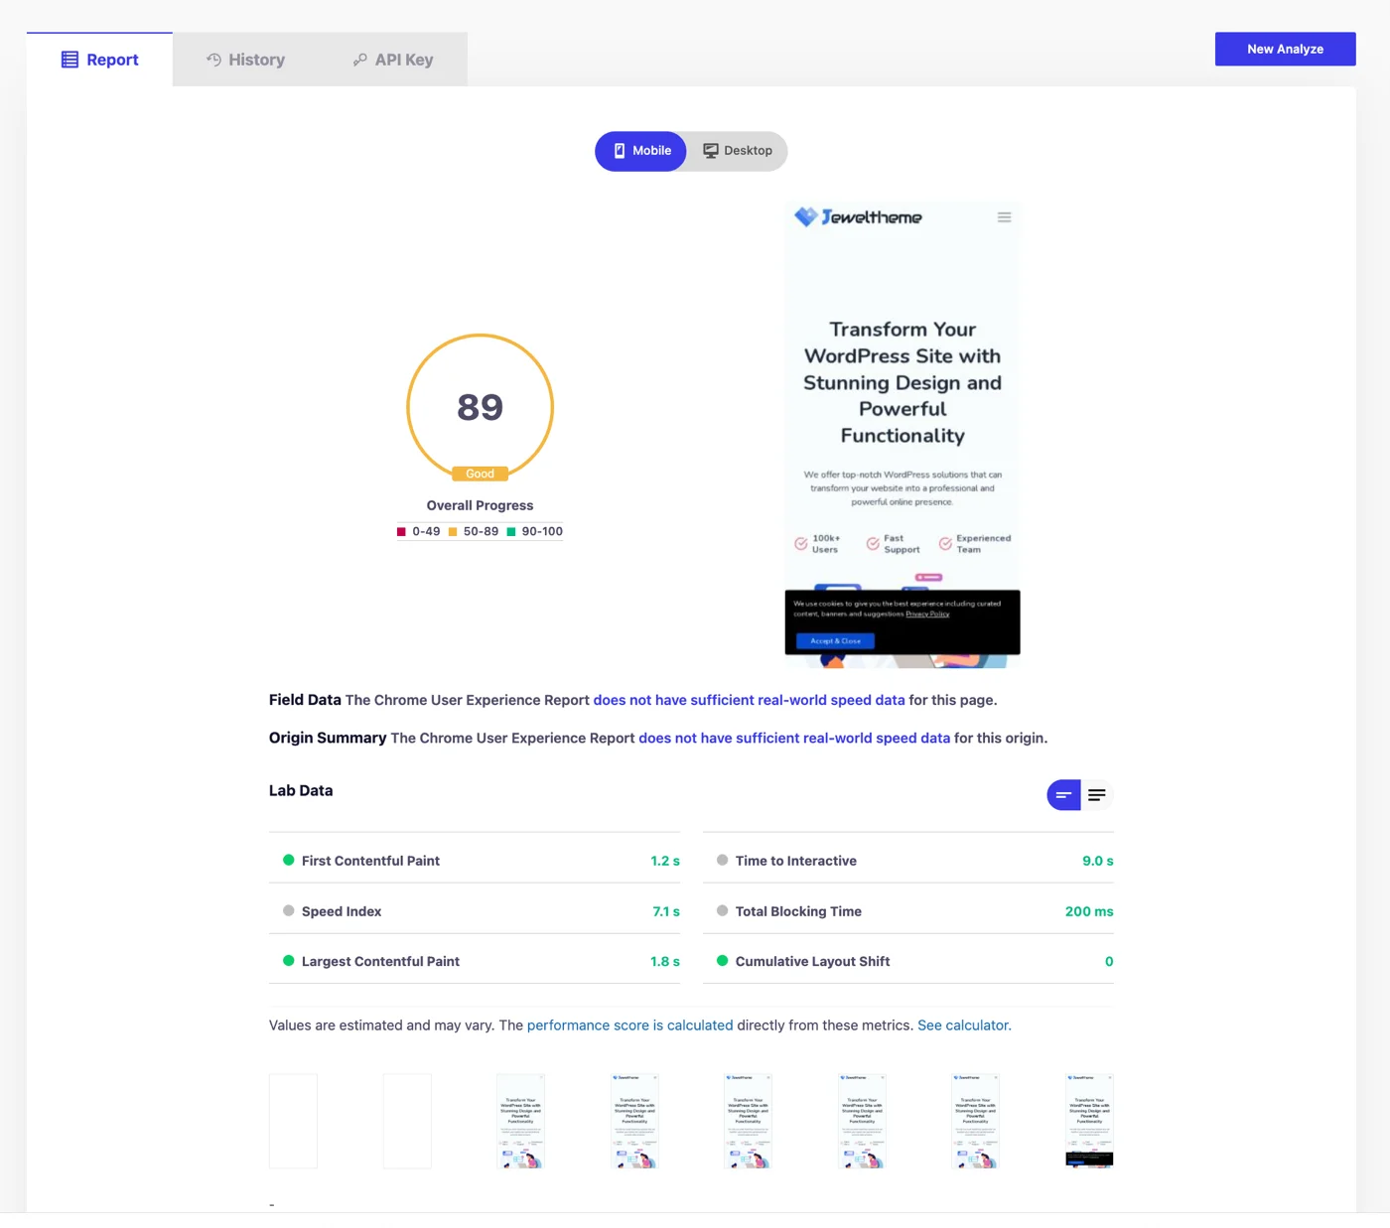Click the Overall Progress score gauge
The height and width of the screenshot is (1228, 1390).
[x=480, y=407]
